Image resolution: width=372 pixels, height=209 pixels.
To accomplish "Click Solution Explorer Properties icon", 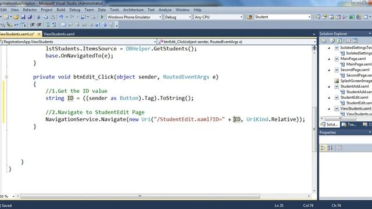I will pyautogui.click(x=323, y=41).
